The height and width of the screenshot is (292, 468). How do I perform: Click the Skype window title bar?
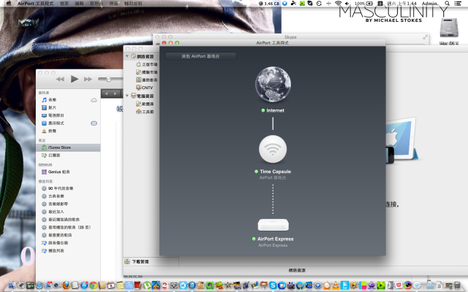[x=290, y=37]
